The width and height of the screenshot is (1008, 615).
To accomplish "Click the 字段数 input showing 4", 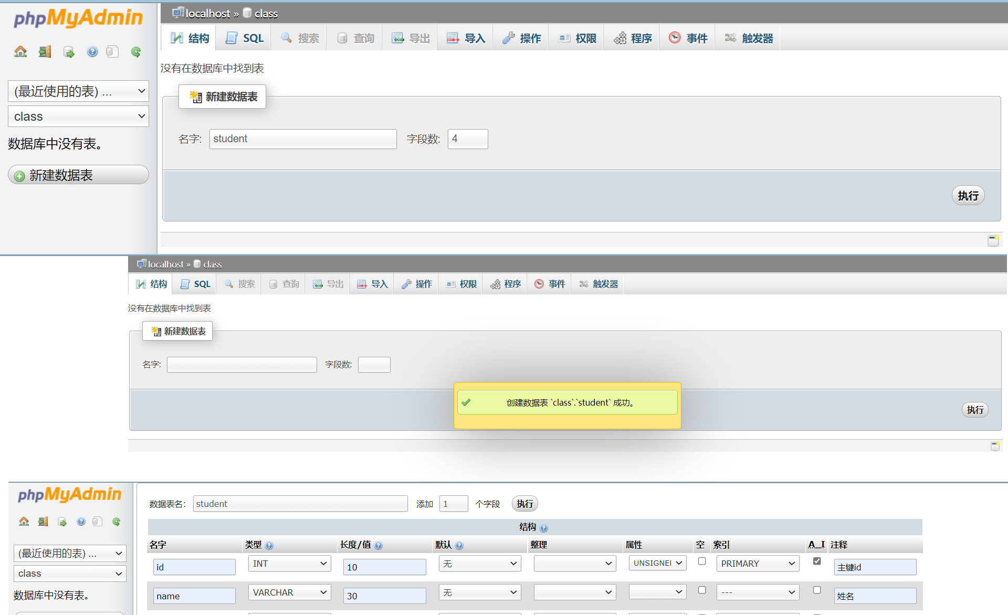I will (x=467, y=139).
